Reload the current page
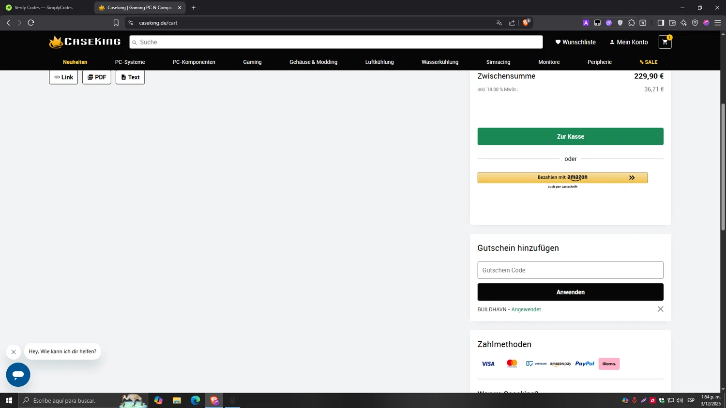726x408 pixels. 31,23
